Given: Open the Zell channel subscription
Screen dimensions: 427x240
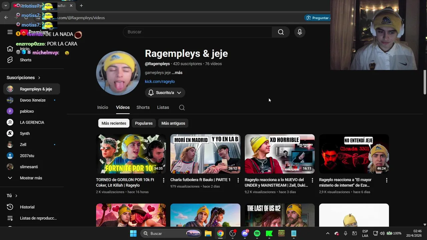Looking at the screenshot, I should (32, 145).
